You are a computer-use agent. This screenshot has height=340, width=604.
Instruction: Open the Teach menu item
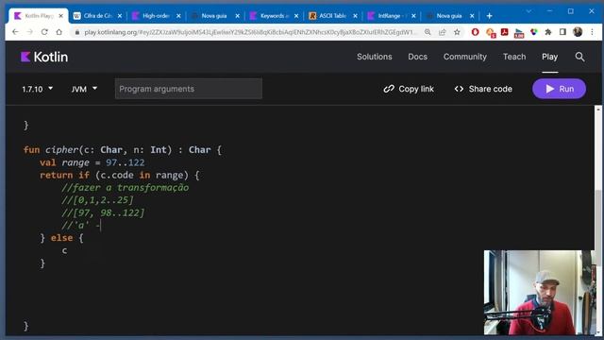pos(514,57)
